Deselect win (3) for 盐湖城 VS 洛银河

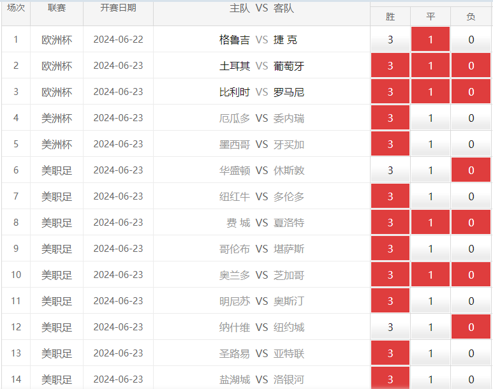click(x=390, y=378)
